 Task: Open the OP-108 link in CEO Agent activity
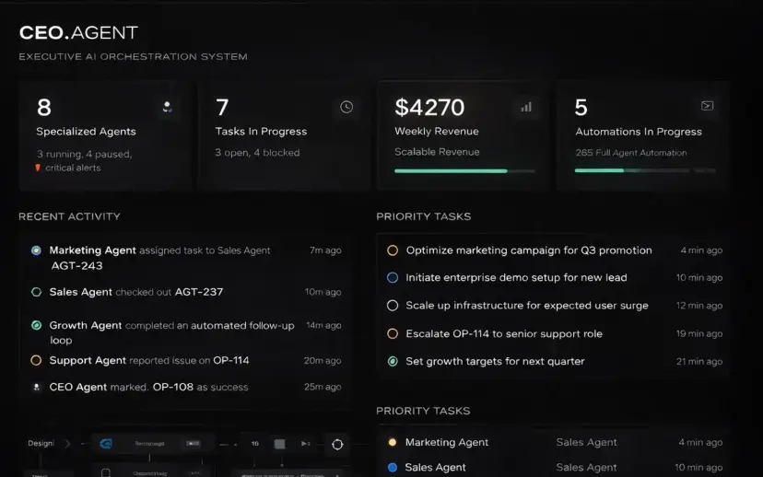[x=172, y=387]
